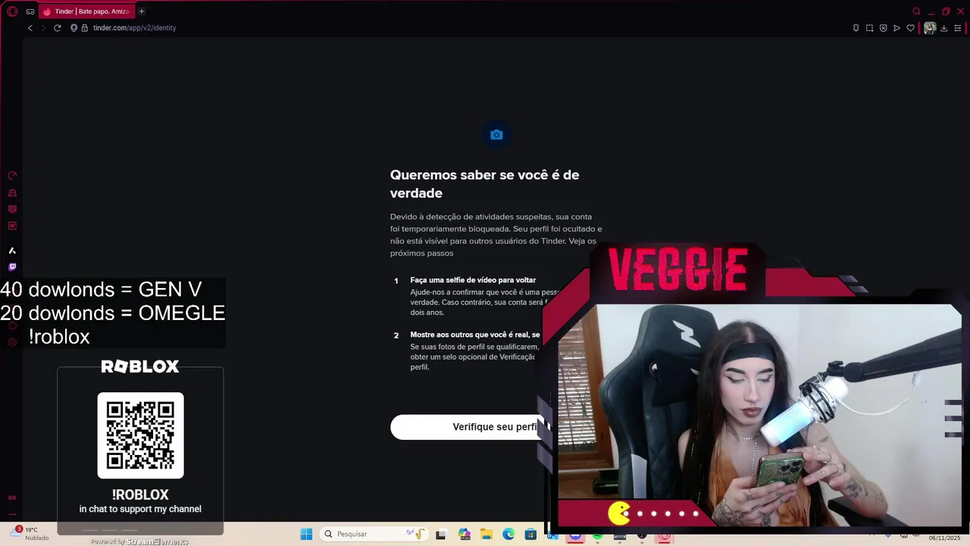Open the player/flow arrow icon

tap(896, 28)
